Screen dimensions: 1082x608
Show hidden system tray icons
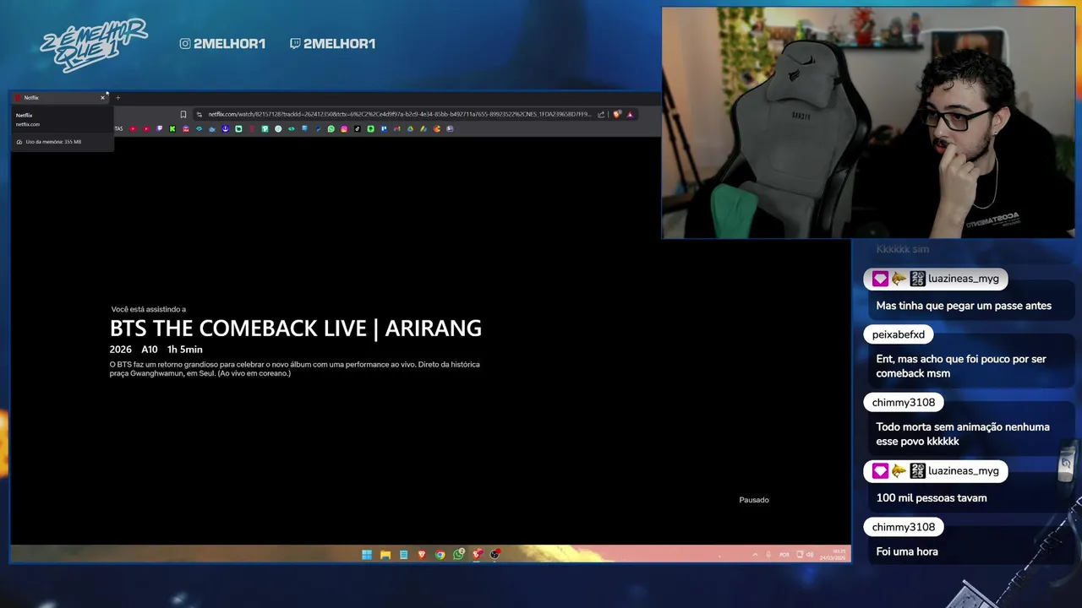[x=755, y=555]
